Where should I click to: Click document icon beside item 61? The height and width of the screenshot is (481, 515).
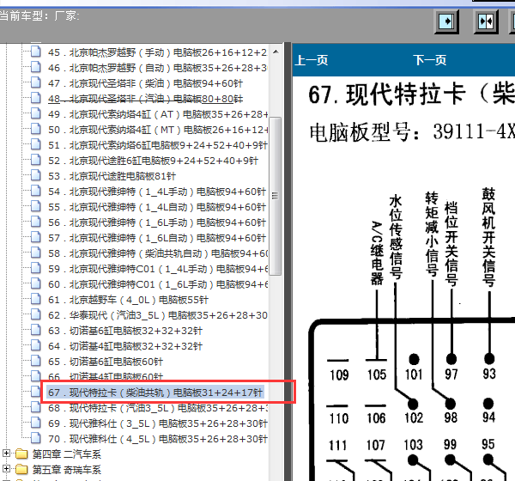click(36, 299)
